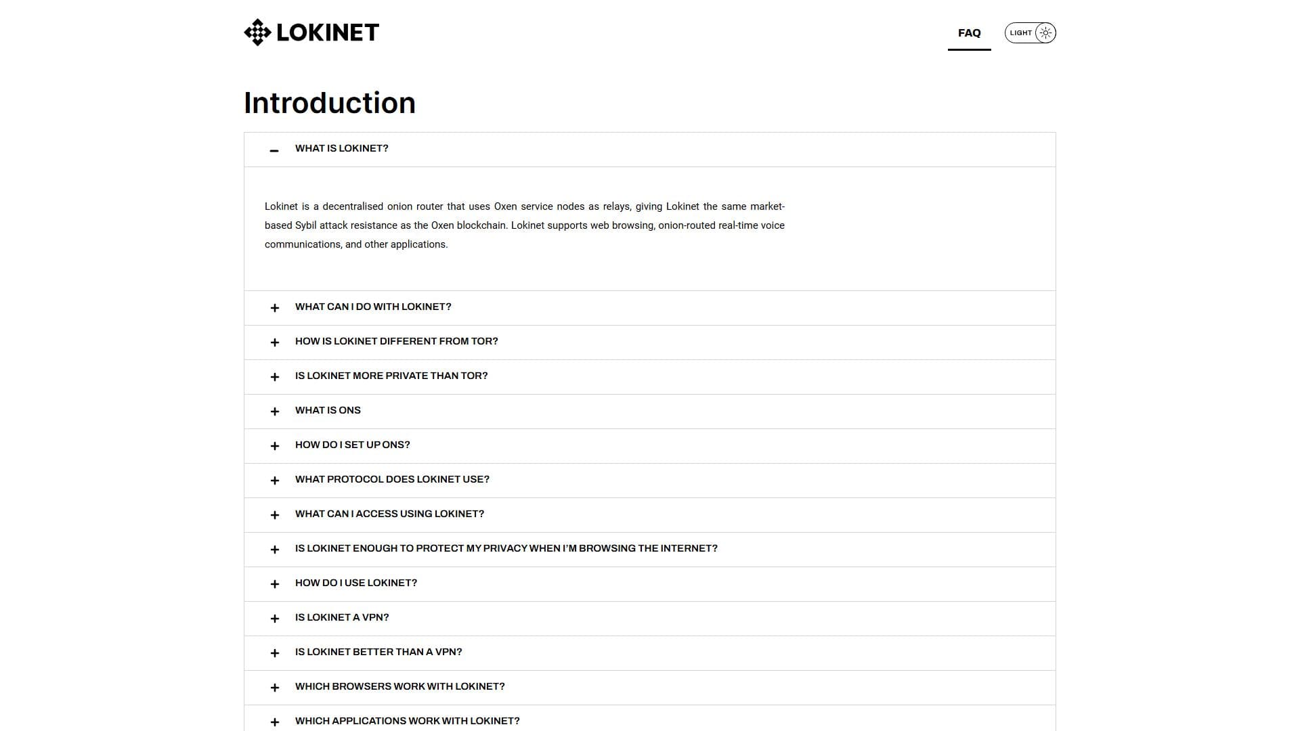This screenshot has width=1300, height=731.
Task: Click the paragraph starting 'Lokinet is a decentralised onion router'
Action: click(x=525, y=225)
